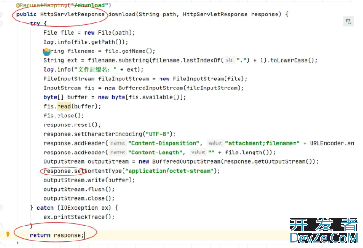Screen dimensions: 363x248
Task: Click 'value:' hint on Content-Length line
Action: [198, 153]
